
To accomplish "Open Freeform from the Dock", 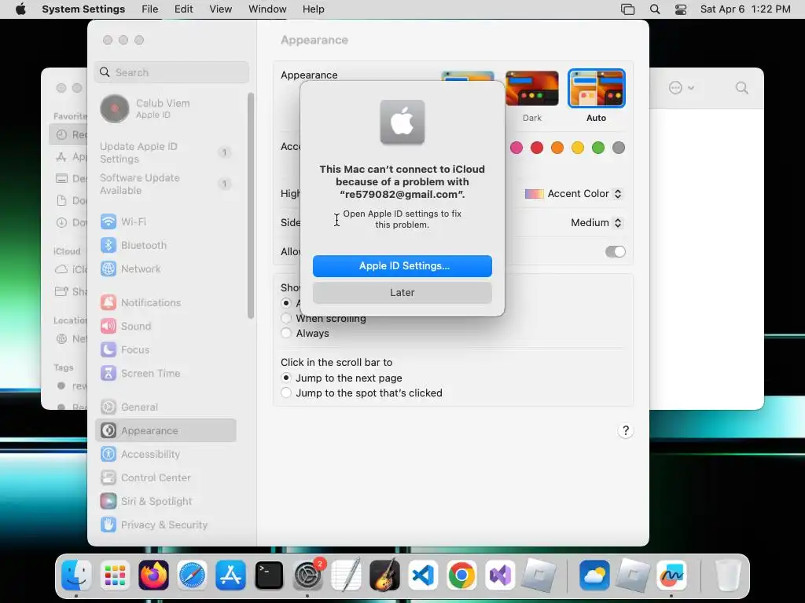I will pos(671,576).
